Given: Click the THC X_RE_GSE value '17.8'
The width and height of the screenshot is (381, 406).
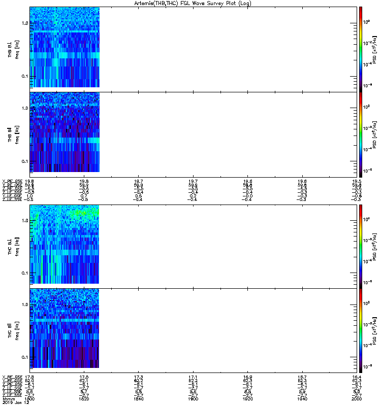Looking at the screenshot, I should 29,377.
